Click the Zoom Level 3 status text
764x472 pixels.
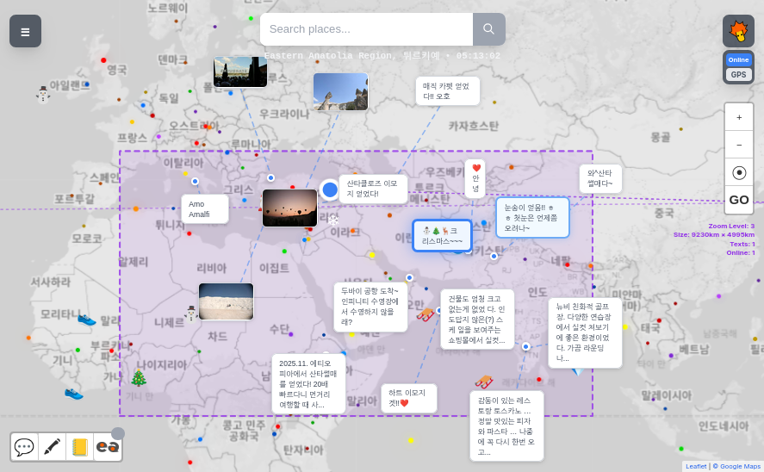point(731,226)
